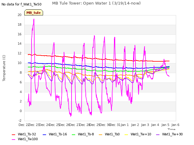Select the Wat1_Tw+10 legend label
The image size is (194, 145).
(141, 134)
